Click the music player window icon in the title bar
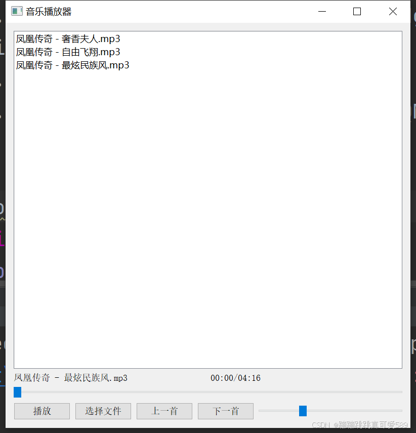This screenshot has height=433, width=416. [17, 11]
